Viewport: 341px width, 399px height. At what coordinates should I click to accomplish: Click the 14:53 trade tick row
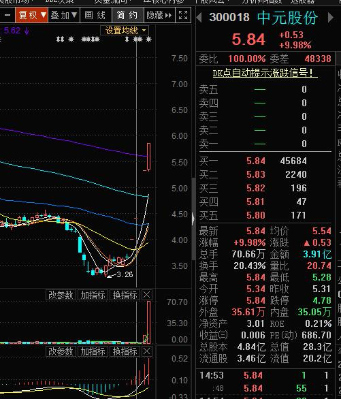tap(265, 376)
